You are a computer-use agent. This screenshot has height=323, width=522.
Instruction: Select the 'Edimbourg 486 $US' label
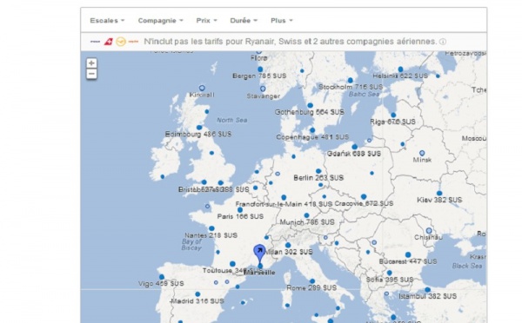(198, 135)
